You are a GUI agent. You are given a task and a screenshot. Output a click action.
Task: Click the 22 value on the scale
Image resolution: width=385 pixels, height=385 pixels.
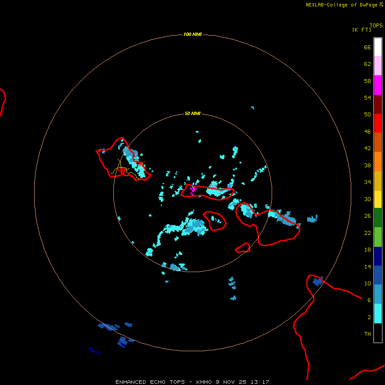point(367,233)
